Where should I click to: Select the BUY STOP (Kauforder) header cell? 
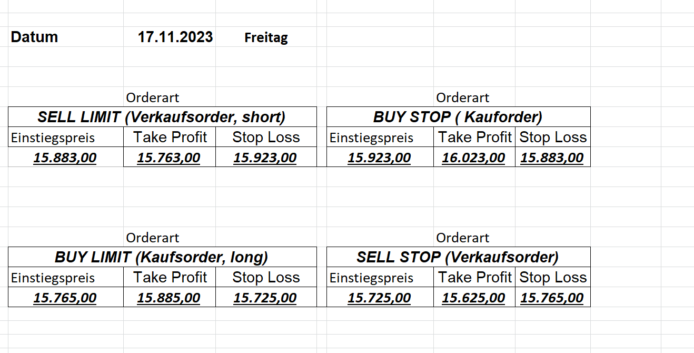click(458, 117)
